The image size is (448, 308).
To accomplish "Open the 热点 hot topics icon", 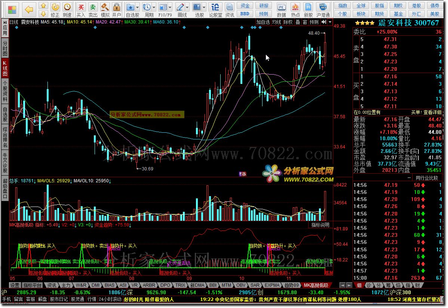I will coord(295,10).
